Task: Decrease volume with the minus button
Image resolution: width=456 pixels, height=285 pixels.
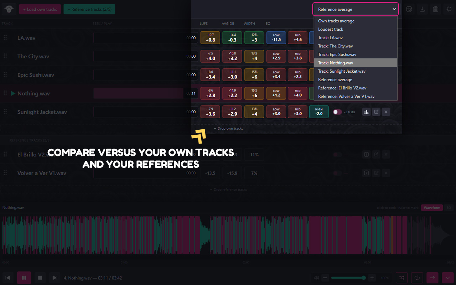Action: click(x=325, y=278)
